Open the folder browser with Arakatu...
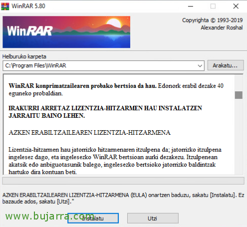Image resolution: width=247 pixels, height=227 pixels. tap(226, 65)
